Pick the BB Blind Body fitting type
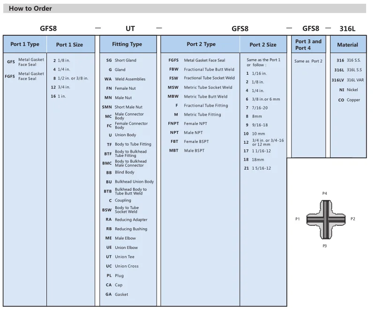 (x=120, y=172)
